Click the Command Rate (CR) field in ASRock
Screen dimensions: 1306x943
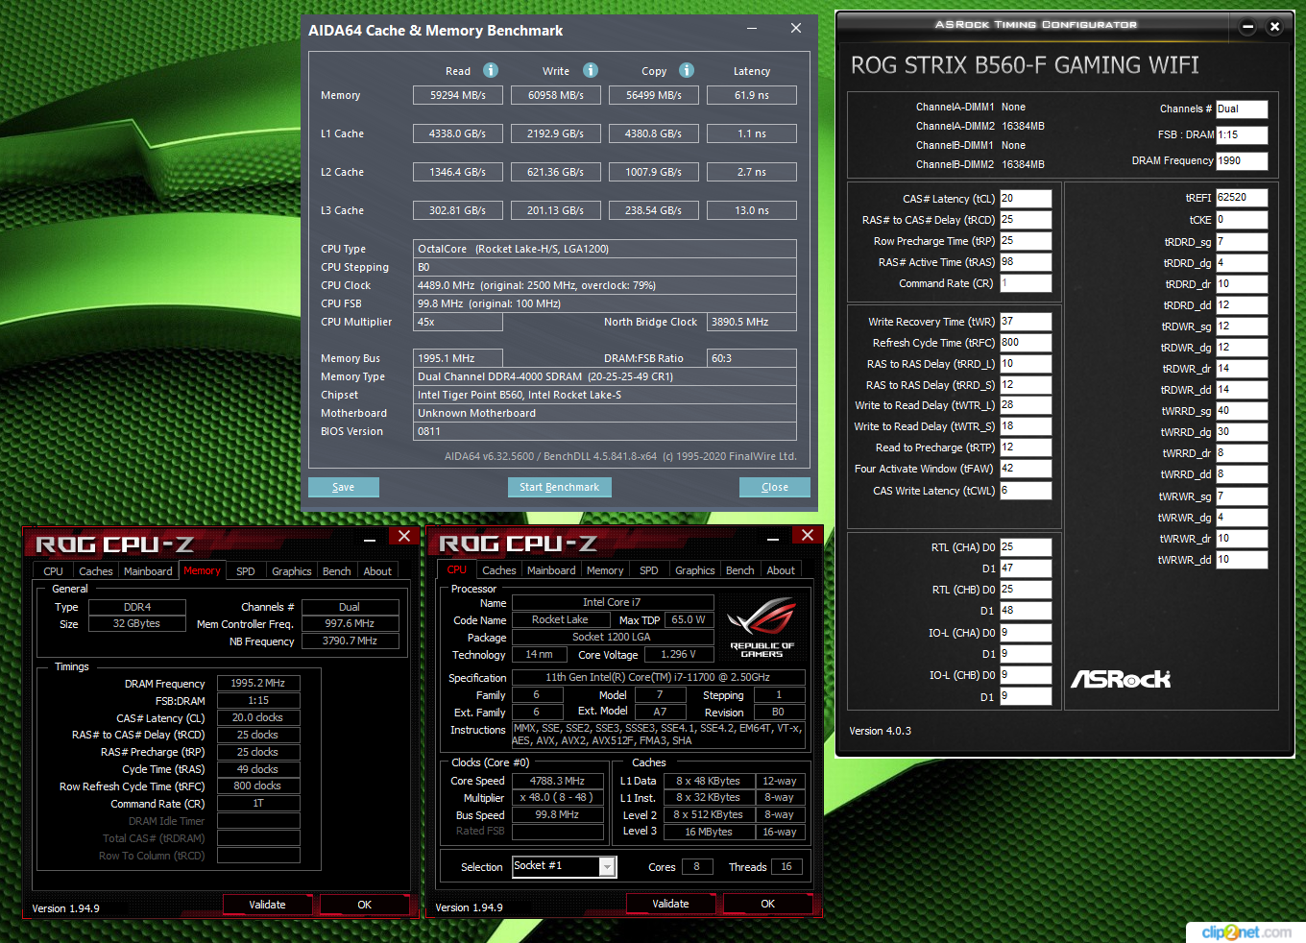tap(1026, 283)
